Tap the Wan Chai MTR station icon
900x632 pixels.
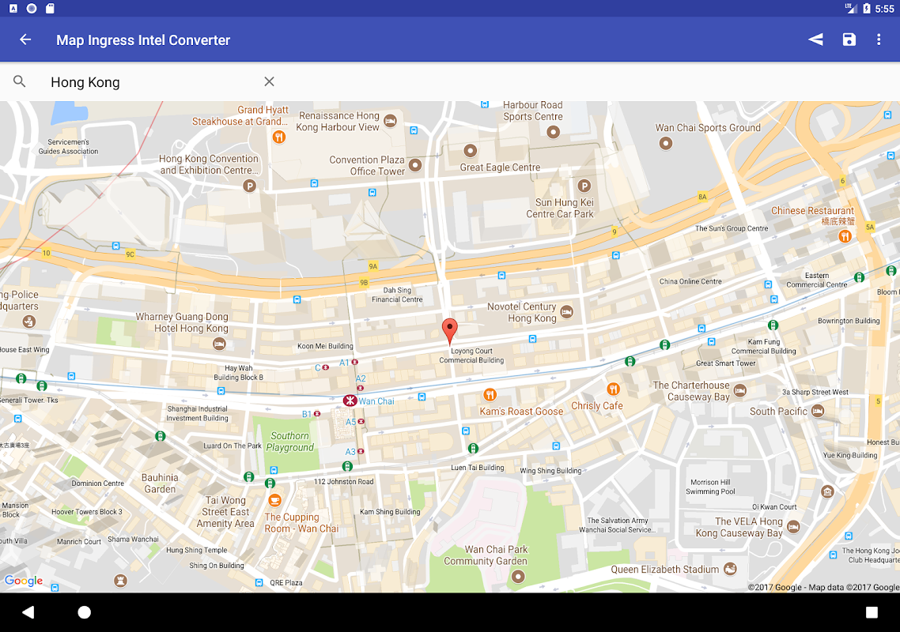click(350, 401)
